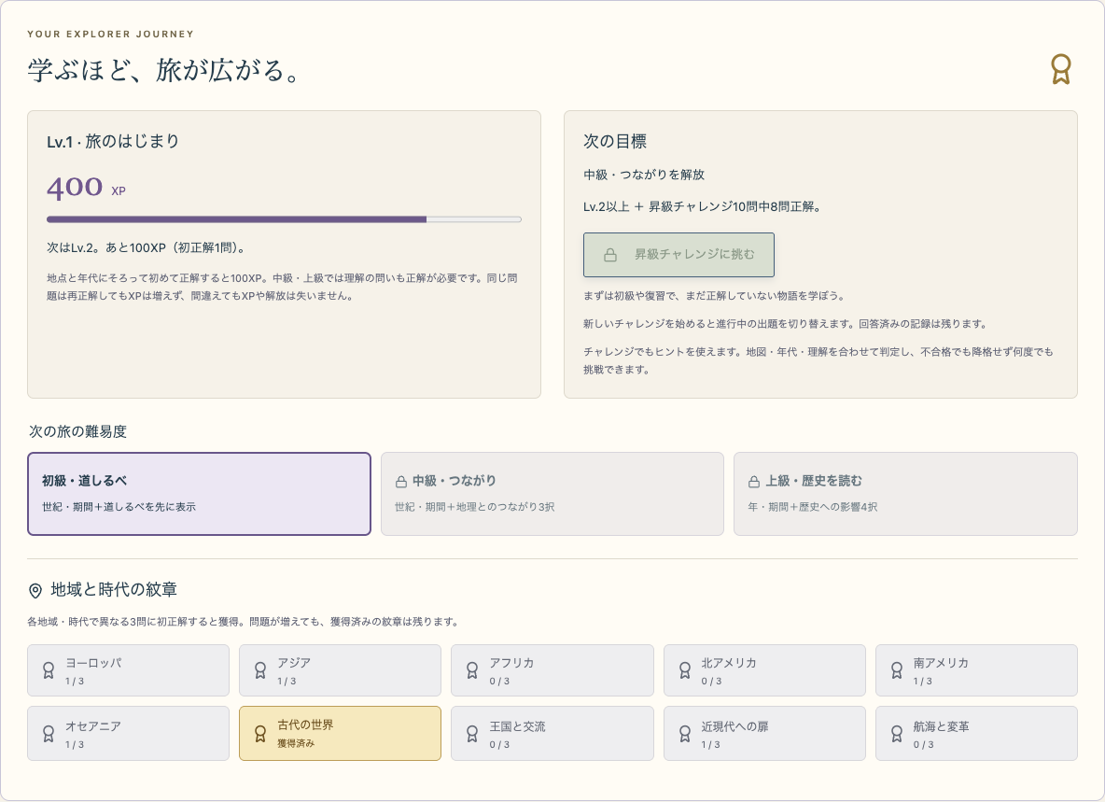Click the 1 / 3 count under ヨーロッパ
Screen dimensions: 1105x802
click(x=75, y=682)
